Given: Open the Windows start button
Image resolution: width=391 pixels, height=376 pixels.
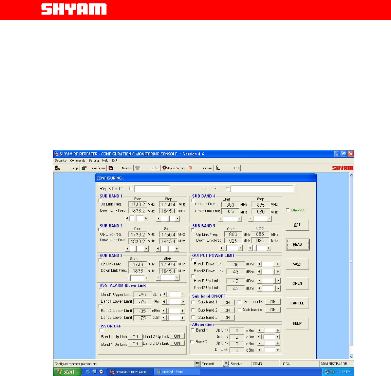Looking at the screenshot, I should (x=67, y=372).
